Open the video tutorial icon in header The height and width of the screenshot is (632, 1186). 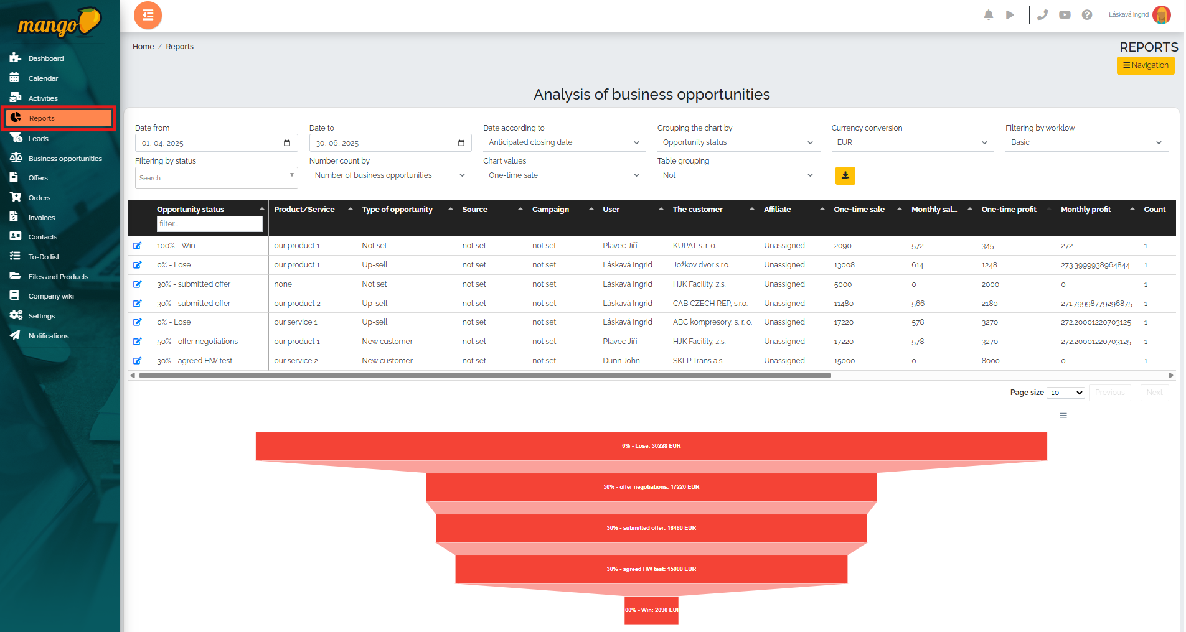coord(1065,15)
